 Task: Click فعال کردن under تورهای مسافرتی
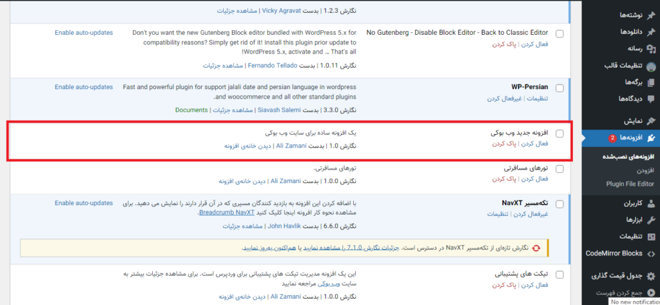click(x=534, y=179)
